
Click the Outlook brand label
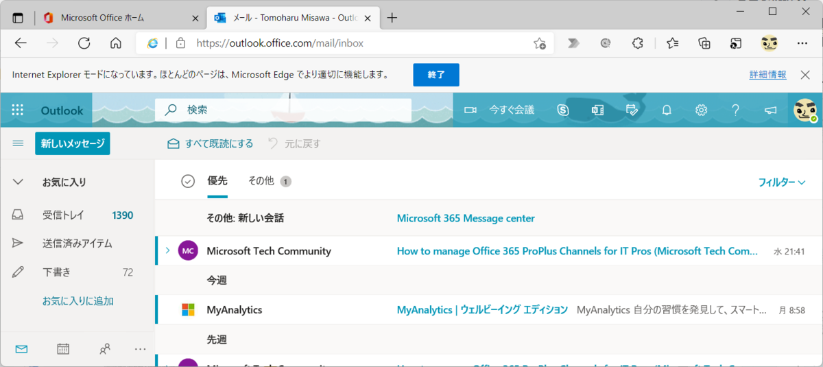(62, 110)
